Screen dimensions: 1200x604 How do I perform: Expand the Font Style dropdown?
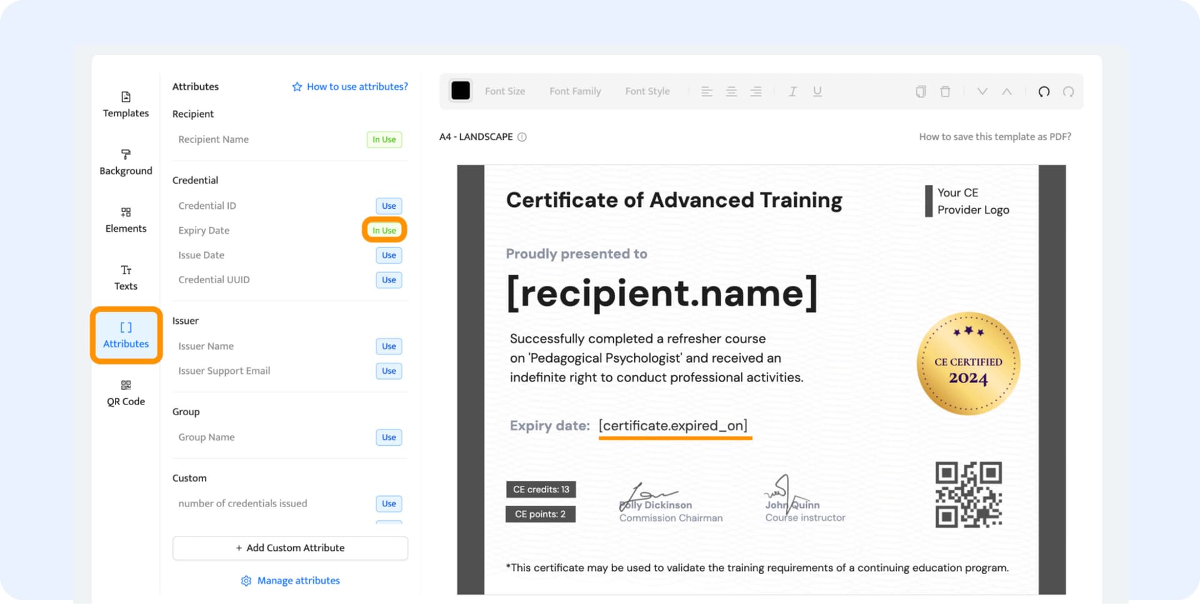click(647, 91)
